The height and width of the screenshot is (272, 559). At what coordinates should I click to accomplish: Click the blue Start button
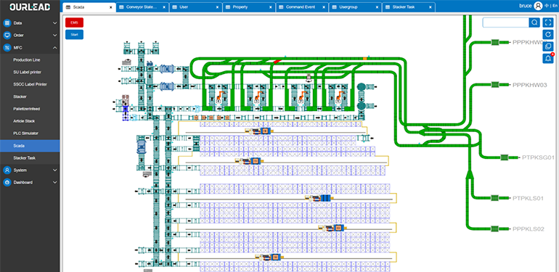point(74,35)
